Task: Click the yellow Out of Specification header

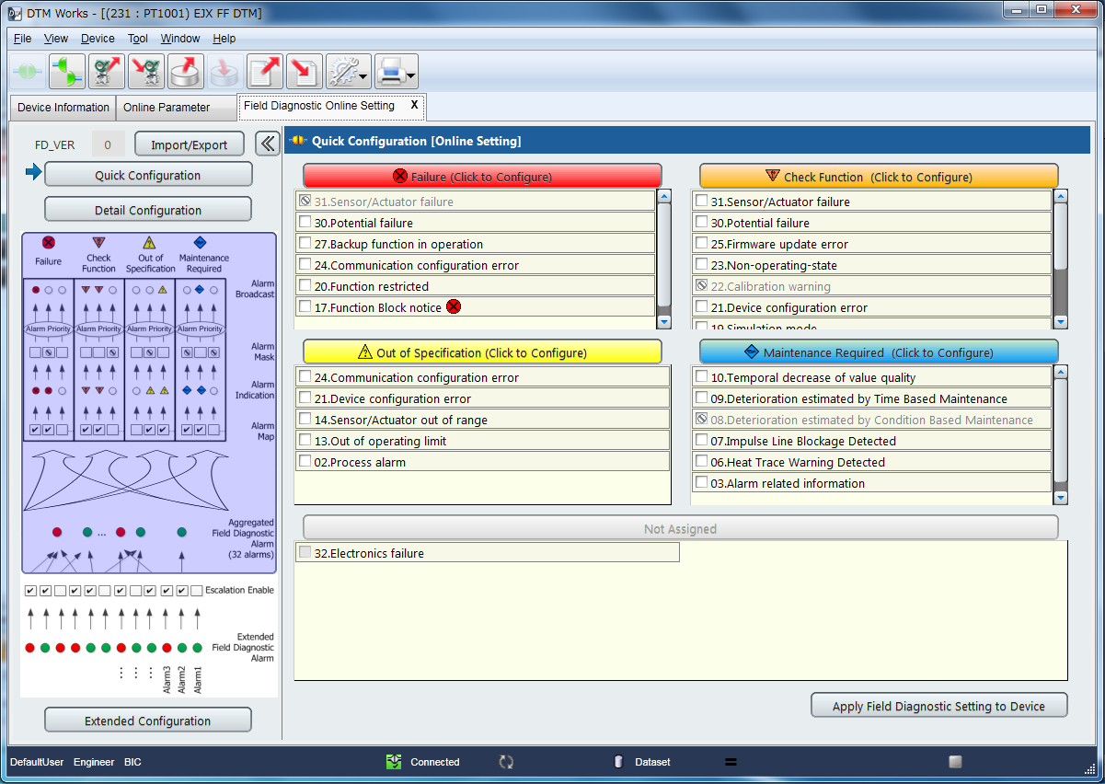Action: tap(482, 352)
